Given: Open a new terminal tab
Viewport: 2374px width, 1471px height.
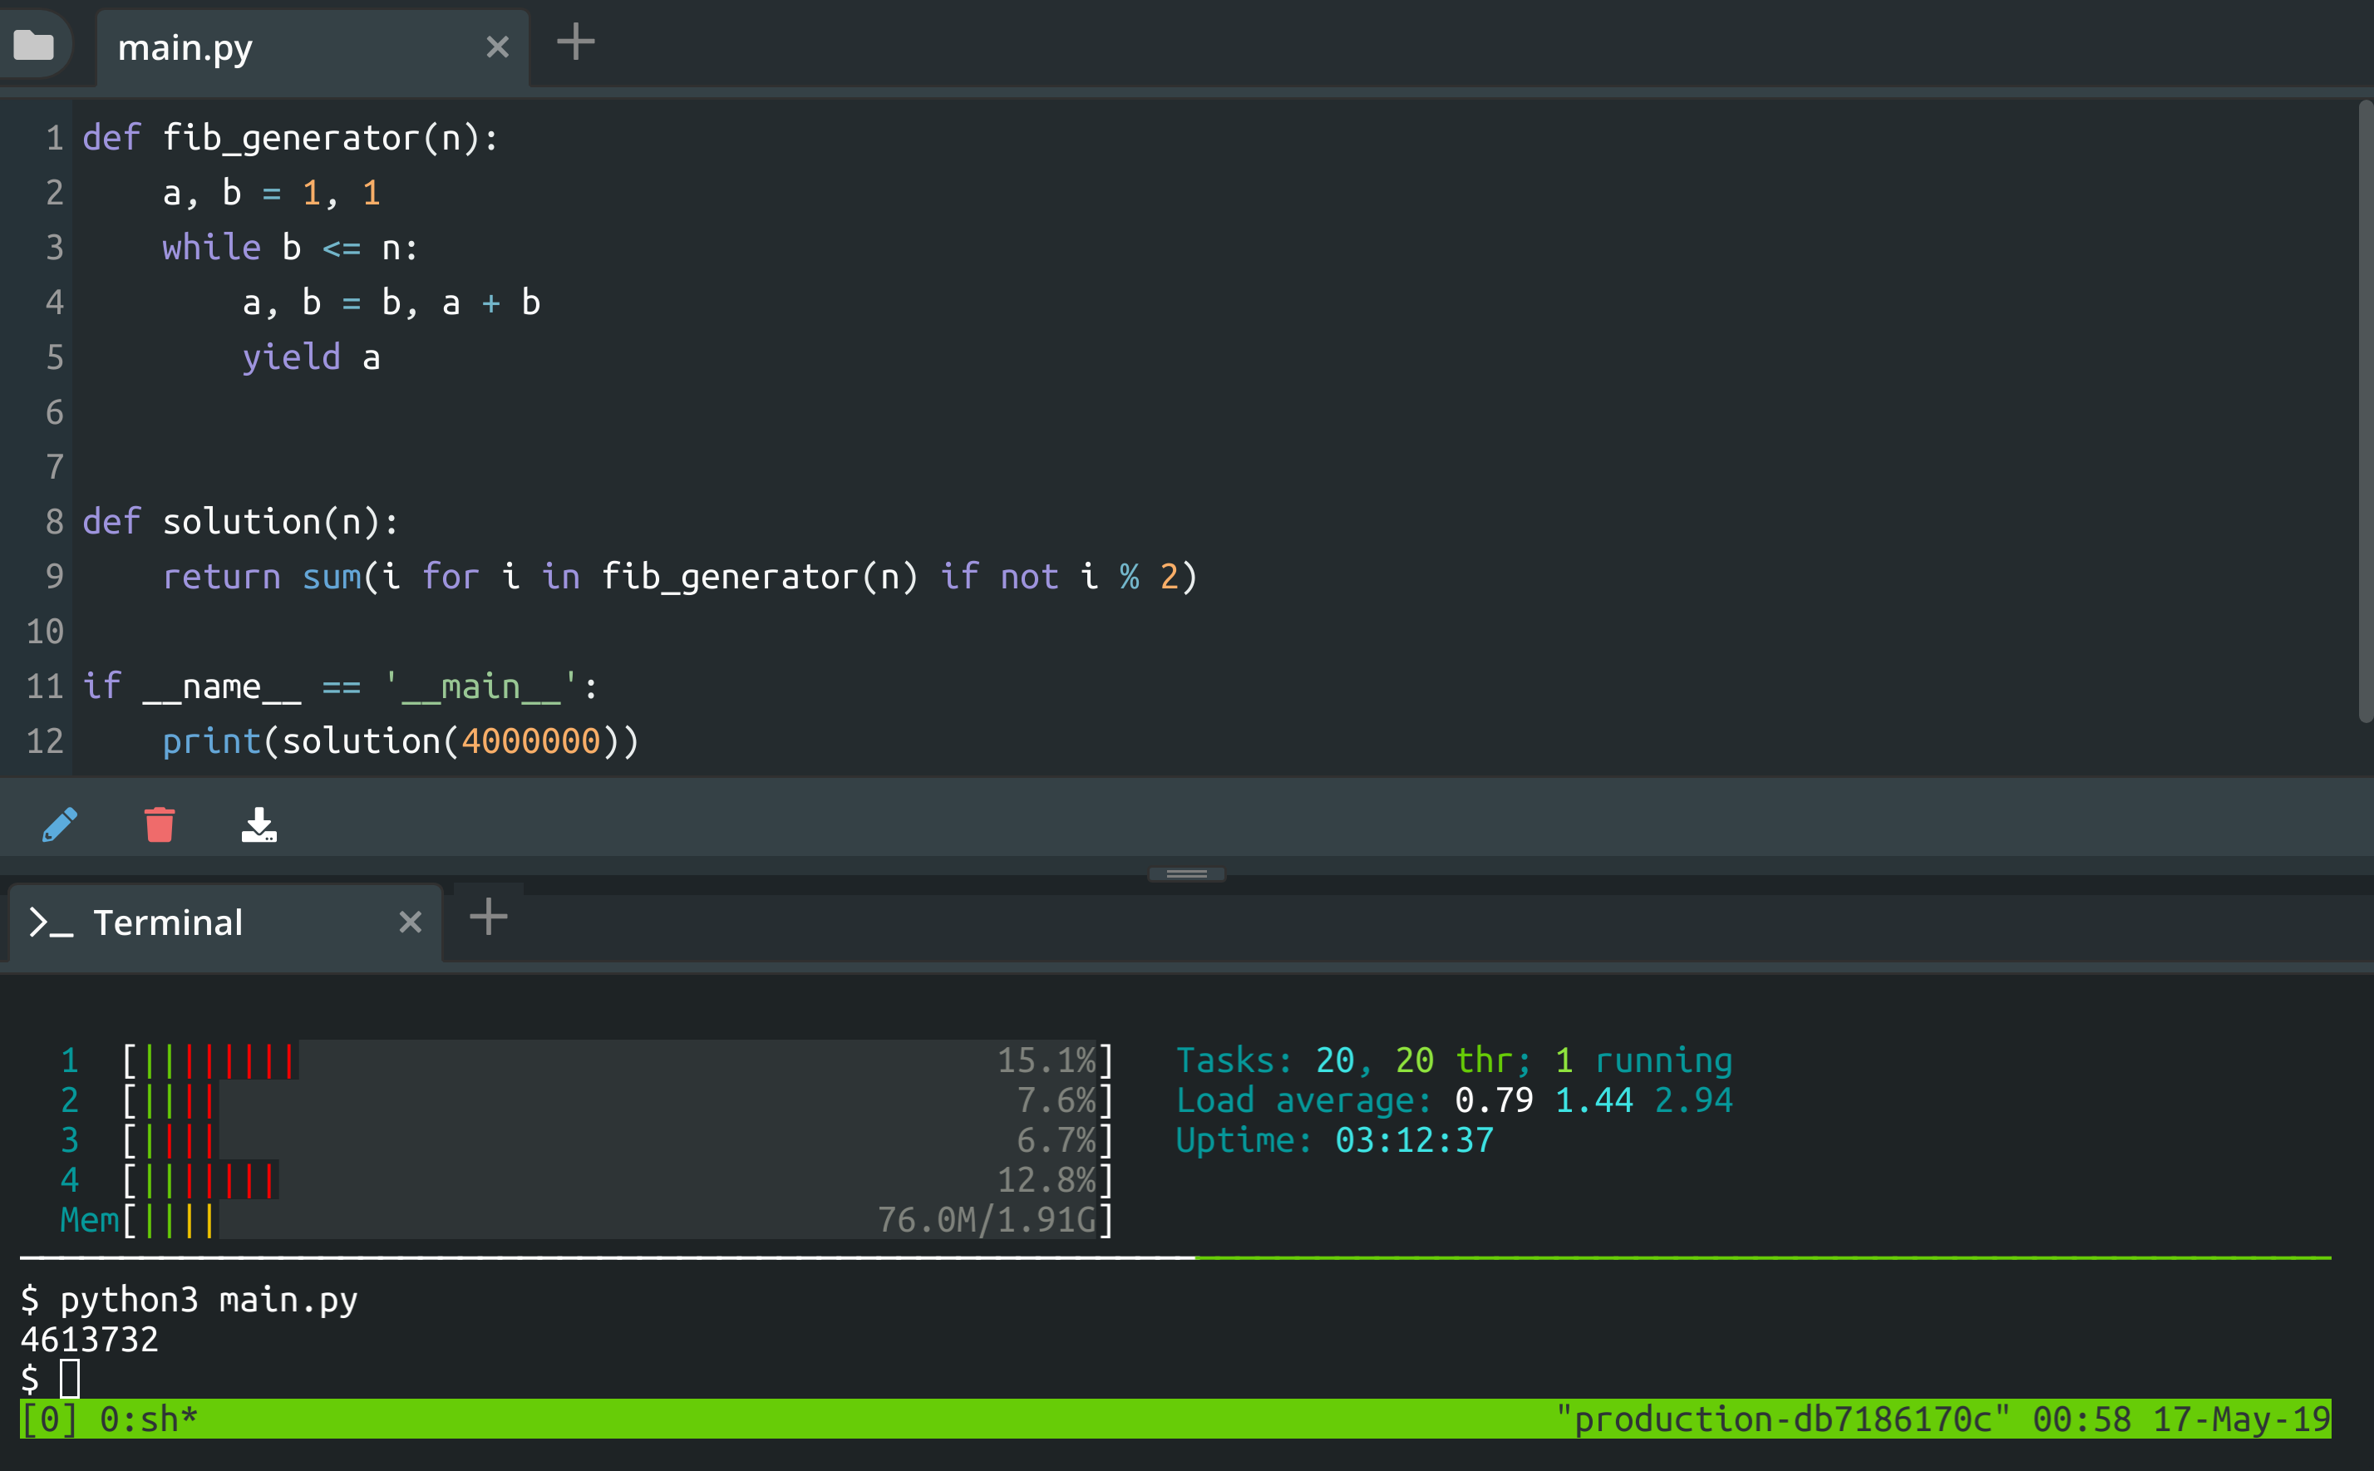Looking at the screenshot, I should point(489,918).
